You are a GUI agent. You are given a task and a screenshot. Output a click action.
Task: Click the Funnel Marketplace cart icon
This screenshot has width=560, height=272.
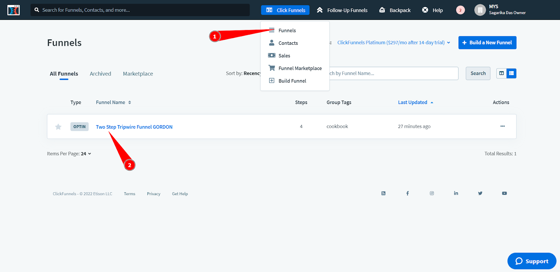click(272, 68)
